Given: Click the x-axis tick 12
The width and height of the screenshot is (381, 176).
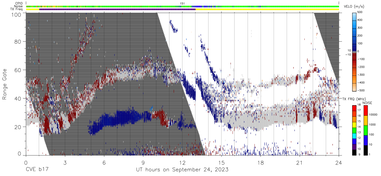Looking at the screenshot, I should click(182, 163).
